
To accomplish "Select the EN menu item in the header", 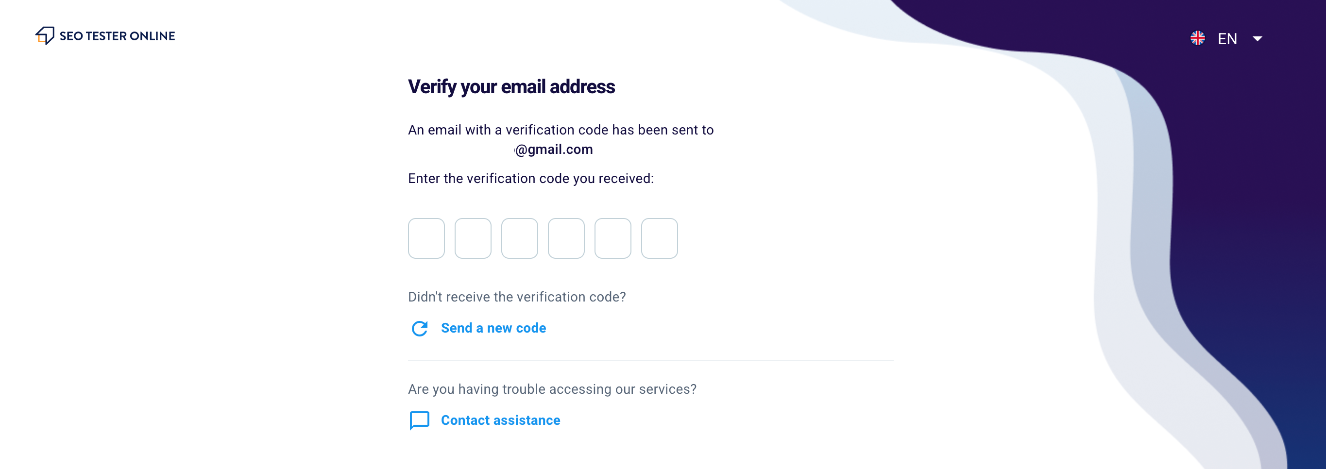I will [x=1229, y=38].
